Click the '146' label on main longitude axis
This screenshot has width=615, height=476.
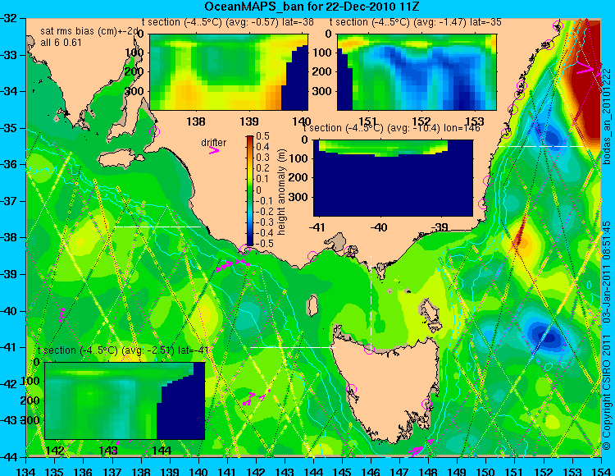tap(371, 471)
